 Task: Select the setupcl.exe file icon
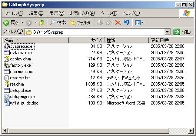tap(7, 90)
